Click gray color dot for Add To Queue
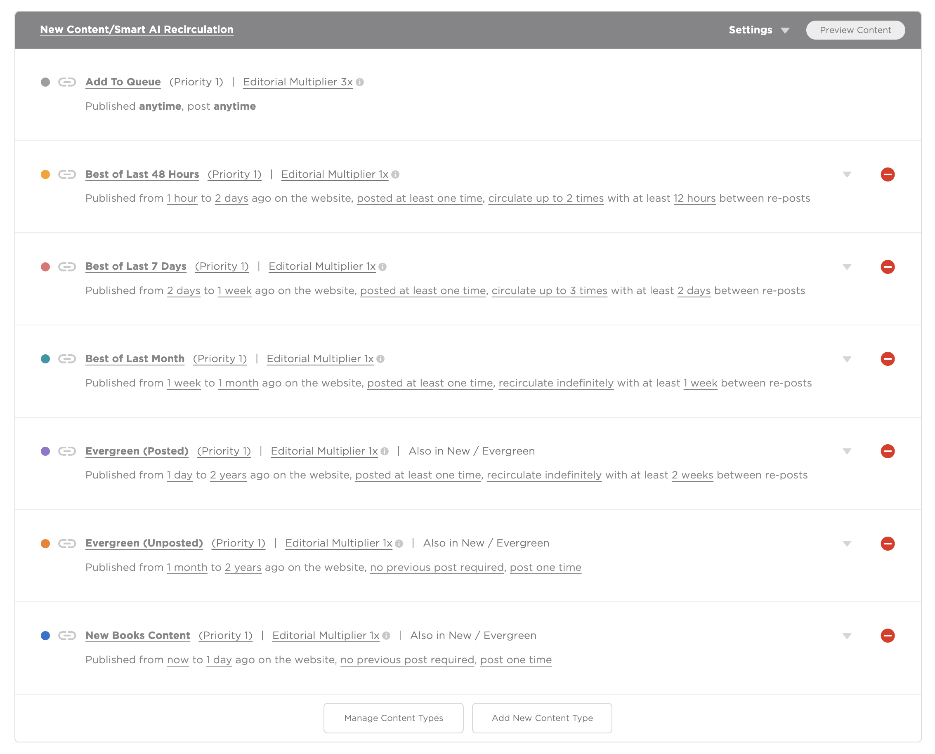Viewport: 935px width, 754px height. tap(45, 82)
